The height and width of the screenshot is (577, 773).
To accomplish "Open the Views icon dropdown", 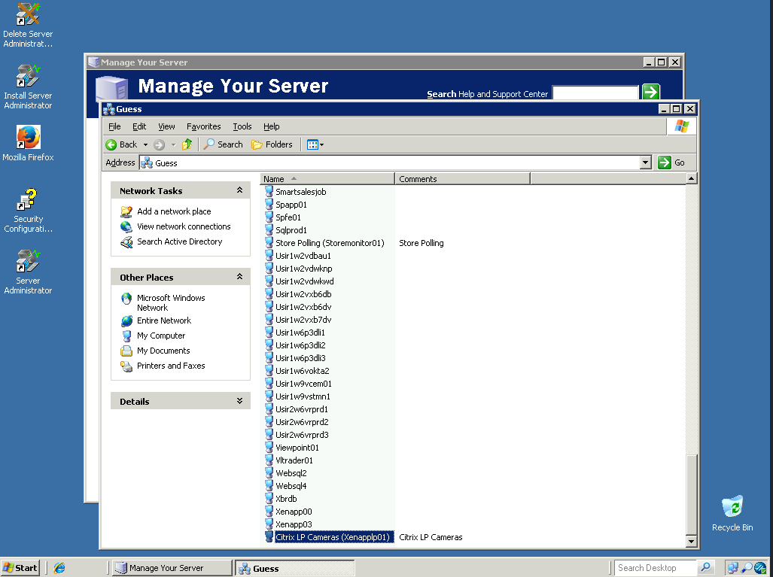I will (315, 144).
